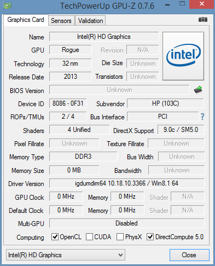Click the Revision N/A field
This screenshot has height=266, width=215.
(x=143, y=50)
